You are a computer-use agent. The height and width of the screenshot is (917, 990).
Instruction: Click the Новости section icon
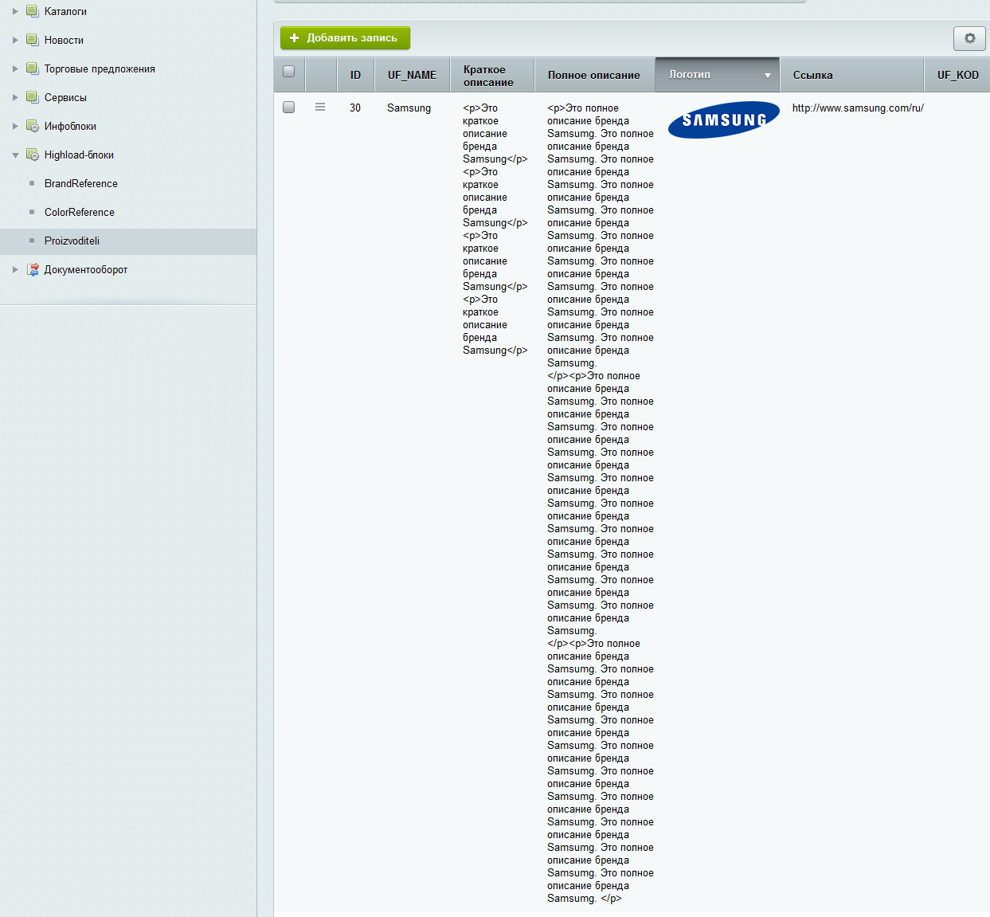32,40
